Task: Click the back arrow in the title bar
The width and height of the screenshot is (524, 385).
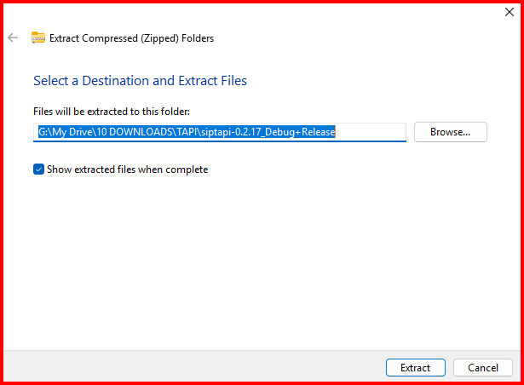Action: (x=13, y=37)
